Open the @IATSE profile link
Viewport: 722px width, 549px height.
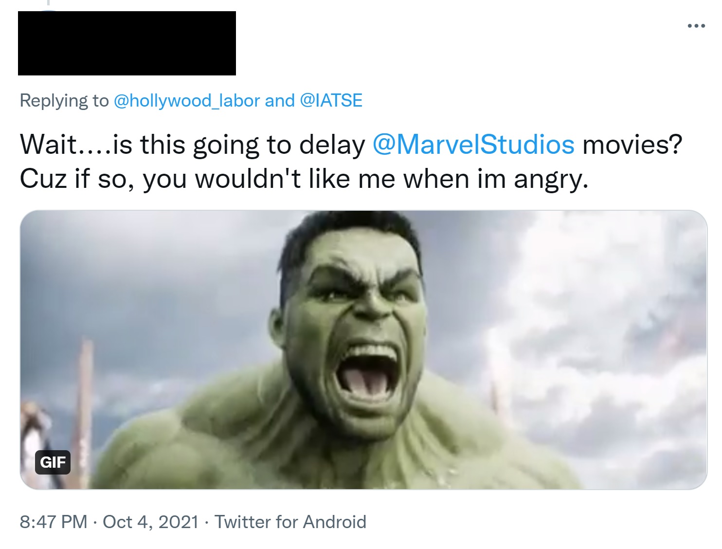coord(331,101)
